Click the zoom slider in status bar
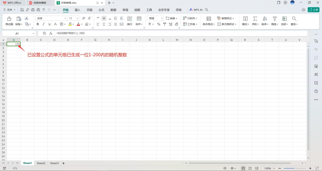This screenshot has width=322, height=171. [x=295, y=168]
